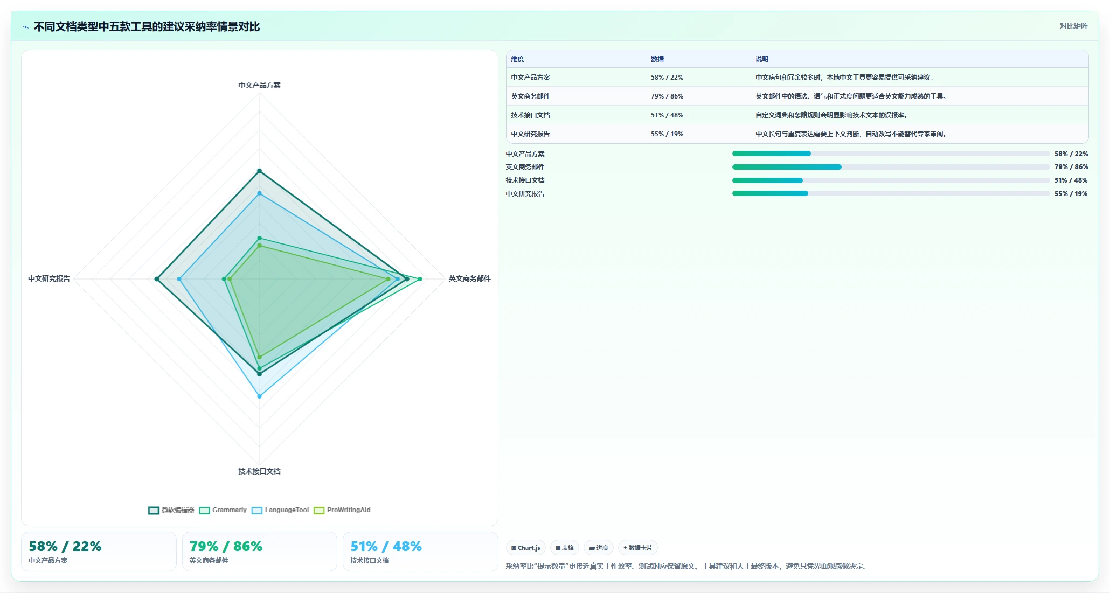Click the Grammarly data point on the 英文商务邮件 axis
The height and width of the screenshot is (593, 1110).
420,279
